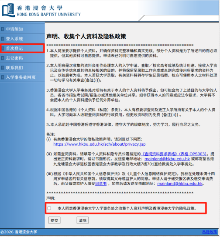The height and width of the screenshot is (237, 220).
Task: Open the 登入系统 sidebar menu item
Action: tap(14, 39)
